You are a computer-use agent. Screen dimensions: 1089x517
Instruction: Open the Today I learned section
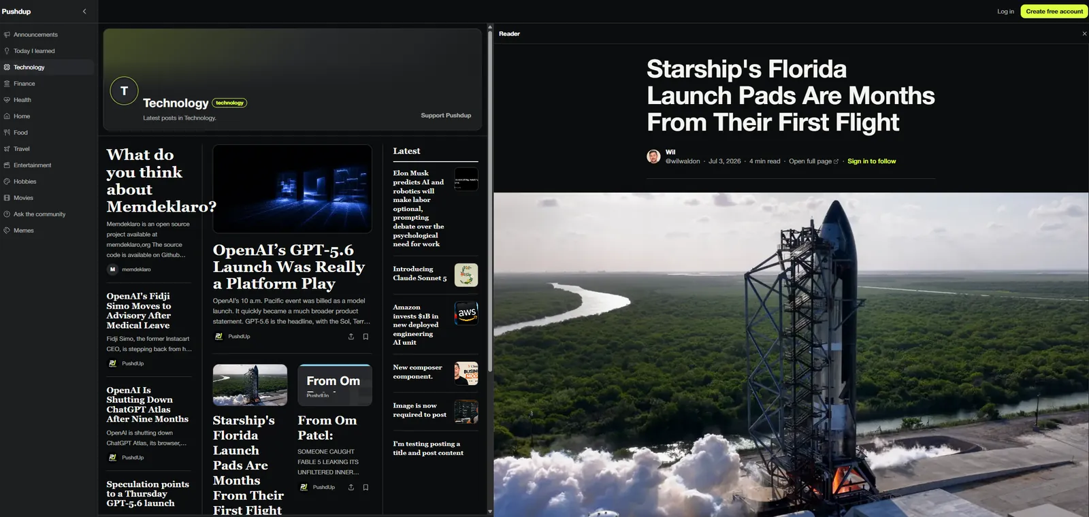pyautogui.click(x=34, y=51)
